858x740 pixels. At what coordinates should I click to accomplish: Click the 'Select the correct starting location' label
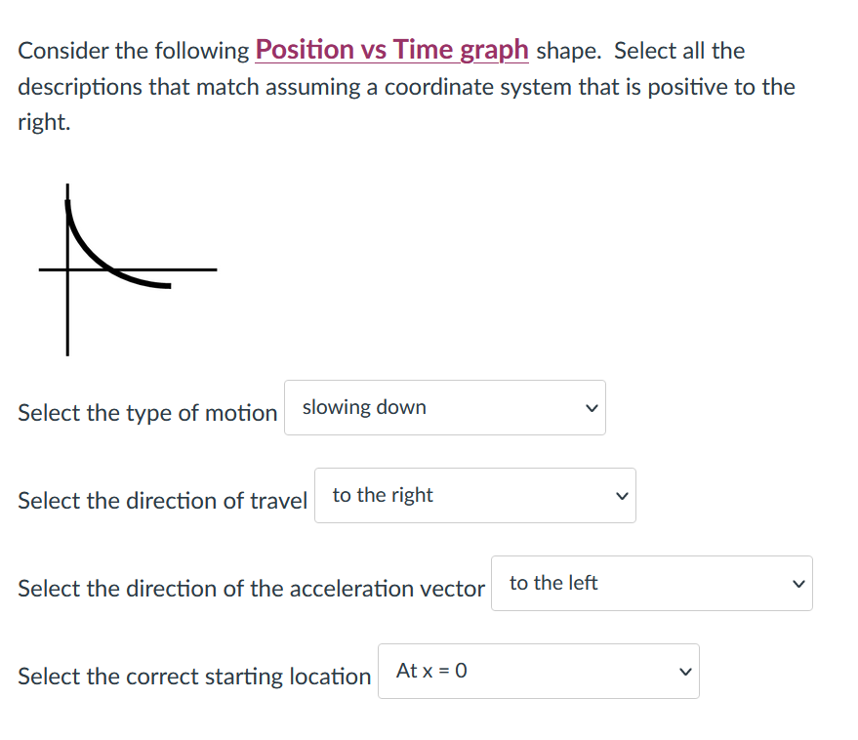(194, 677)
